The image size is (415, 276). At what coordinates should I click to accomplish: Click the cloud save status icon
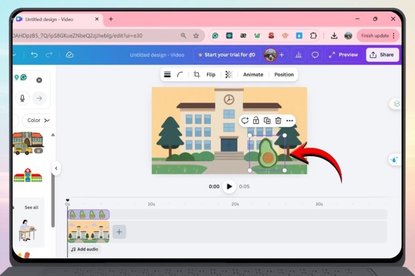70,55
